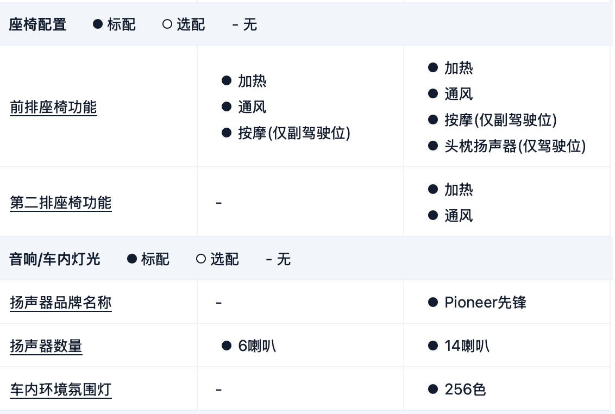Click the 车内环境氛围灯 link

tap(61, 389)
